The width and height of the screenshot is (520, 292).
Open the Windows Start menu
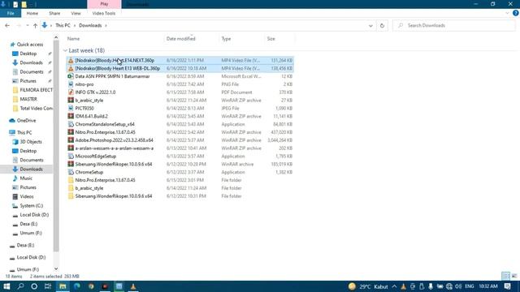point(6,286)
